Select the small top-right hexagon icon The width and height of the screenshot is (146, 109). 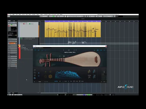point(50,72)
